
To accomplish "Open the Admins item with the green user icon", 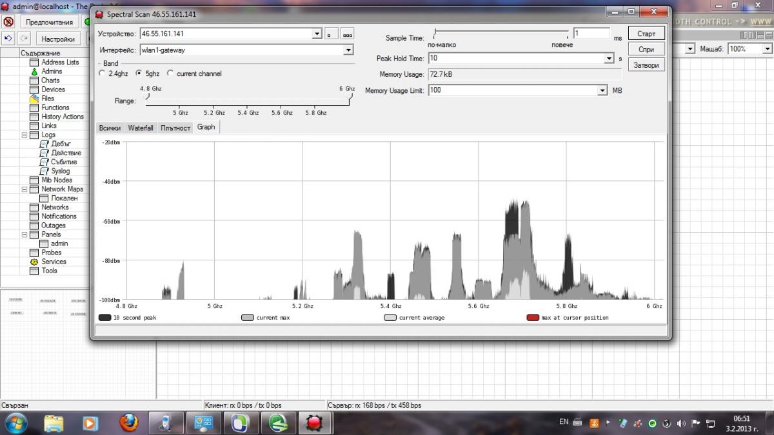I will click(34, 72).
